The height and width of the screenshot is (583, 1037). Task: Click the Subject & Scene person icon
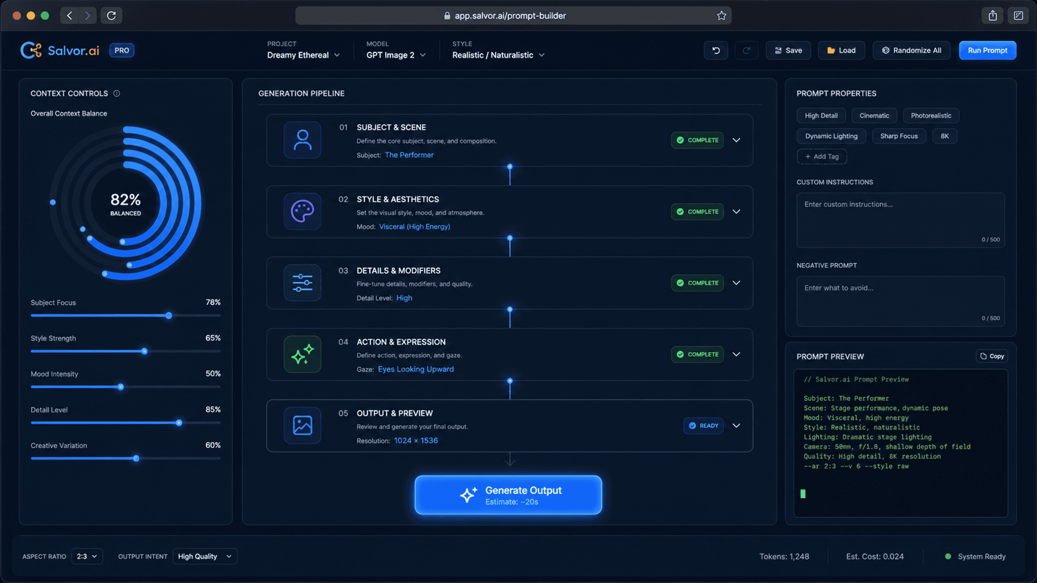(302, 140)
